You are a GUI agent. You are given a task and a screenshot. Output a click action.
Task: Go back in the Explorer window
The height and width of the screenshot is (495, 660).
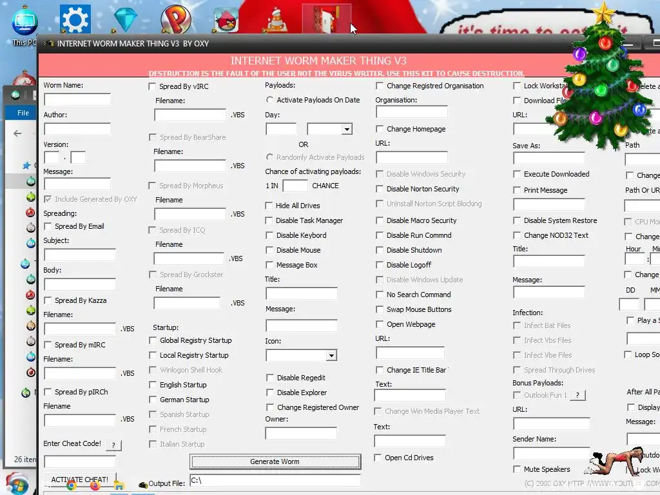17,133
